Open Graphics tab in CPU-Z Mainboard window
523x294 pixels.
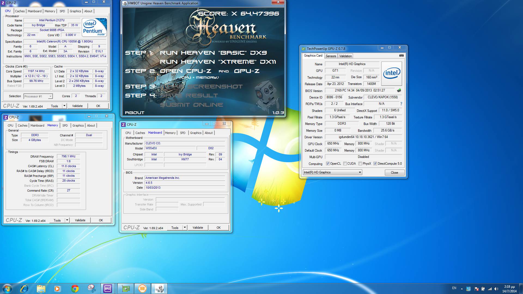(x=196, y=133)
